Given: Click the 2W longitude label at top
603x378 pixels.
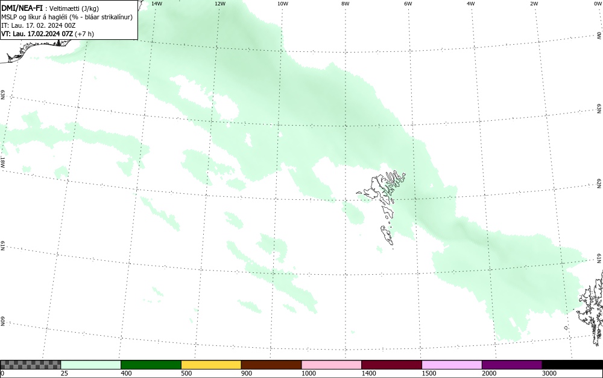Looking at the screenshot, I should click(x=534, y=4).
